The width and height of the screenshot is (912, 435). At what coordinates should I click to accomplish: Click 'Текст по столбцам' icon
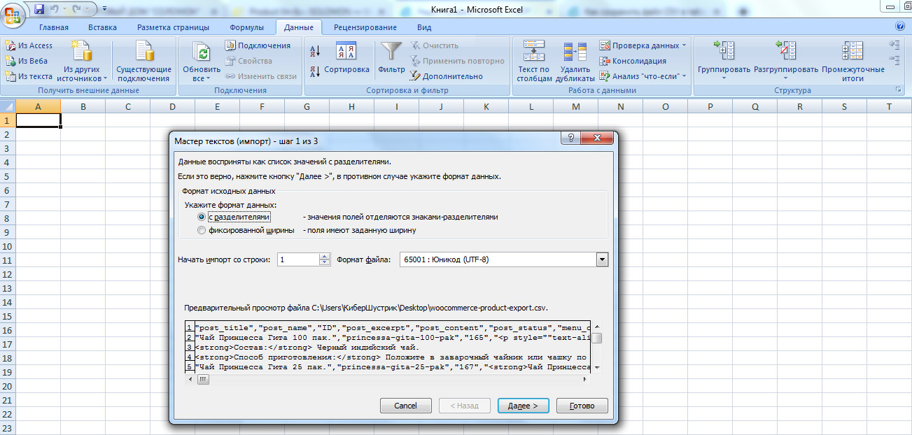point(534,52)
